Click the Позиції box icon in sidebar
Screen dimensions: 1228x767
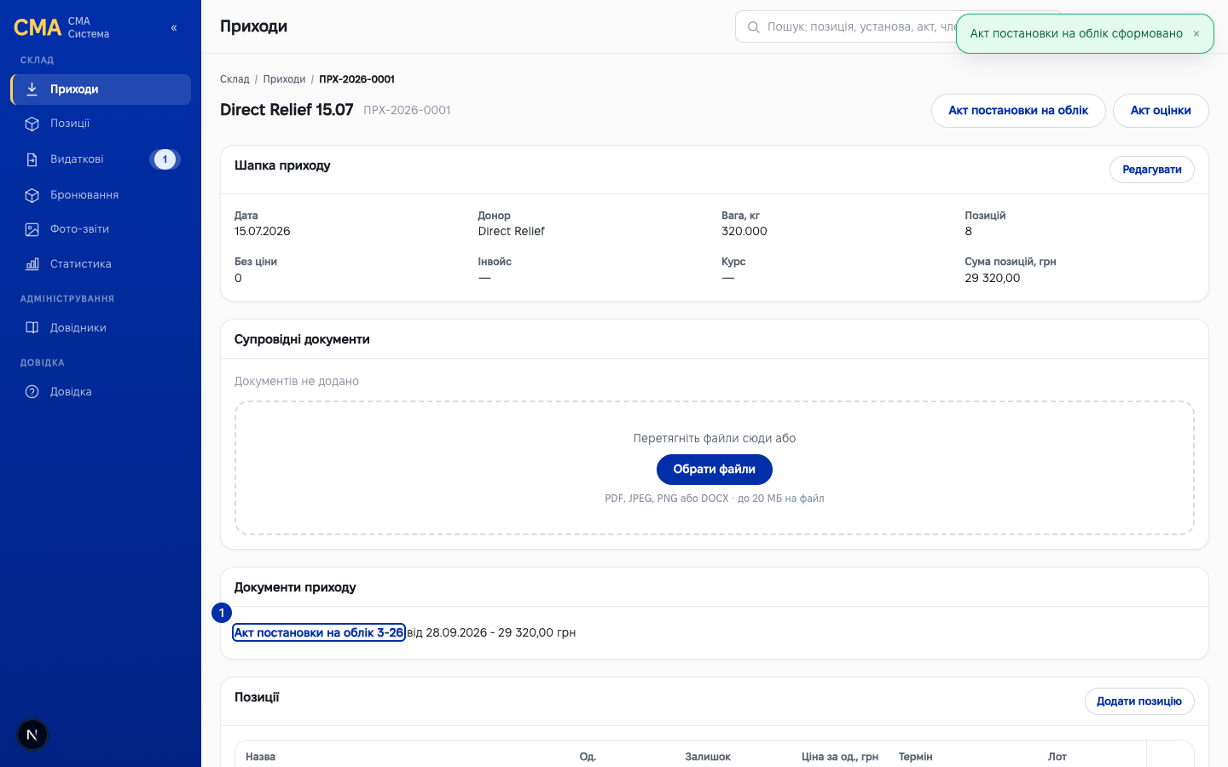click(x=32, y=124)
